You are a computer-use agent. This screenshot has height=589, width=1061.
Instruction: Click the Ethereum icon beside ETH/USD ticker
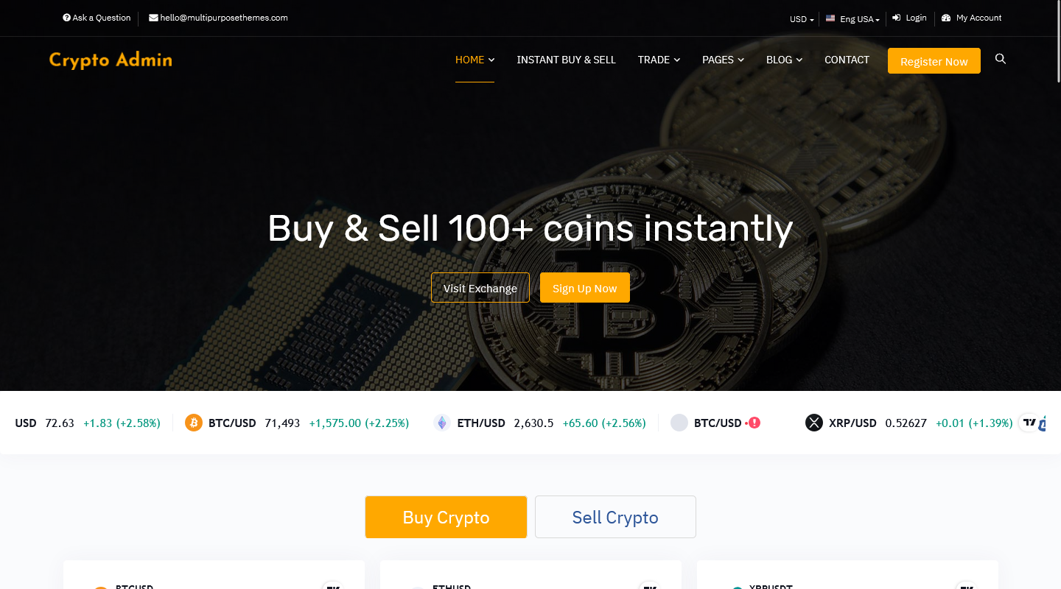(x=442, y=423)
